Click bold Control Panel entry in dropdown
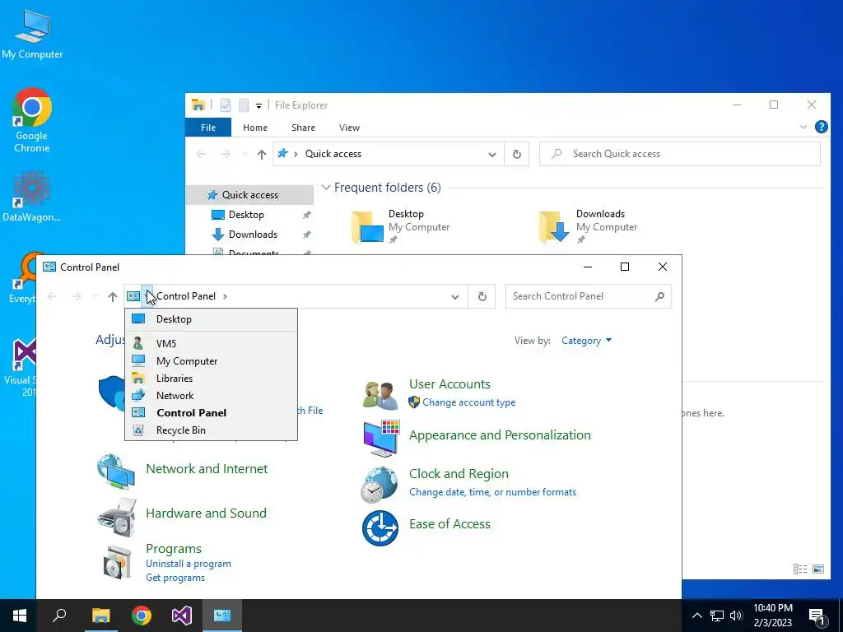Screen dimensions: 843x632 [211, 413]
